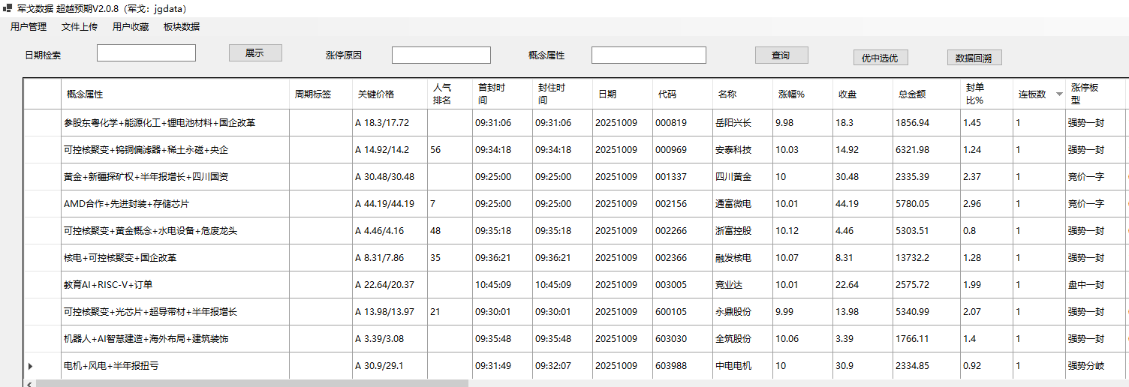The image size is (1129, 387).
Task: Click the horizontal scrollbar thumb
Action: 251,383
